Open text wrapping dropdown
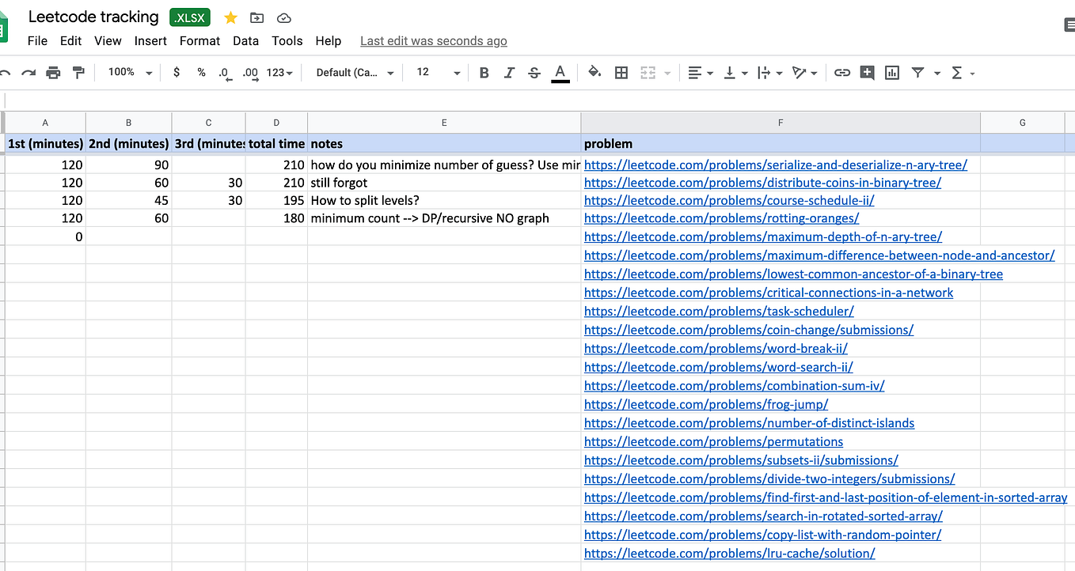 point(769,73)
